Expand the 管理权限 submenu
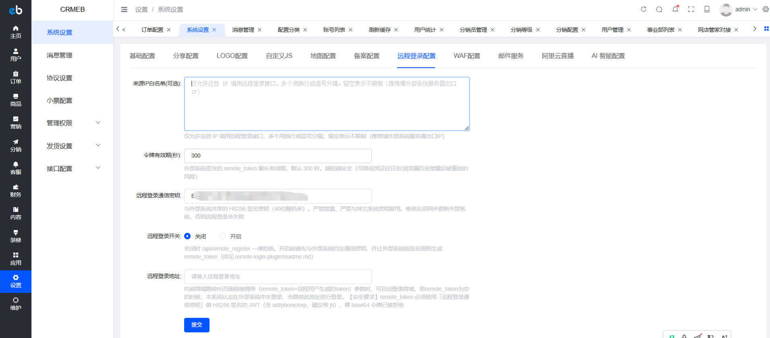Screen dimensions: 770x338 73,123
